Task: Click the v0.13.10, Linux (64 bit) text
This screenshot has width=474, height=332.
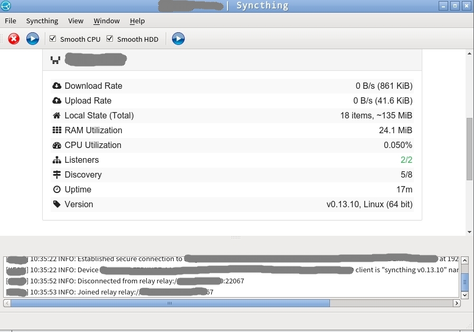Action: (x=369, y=204)
